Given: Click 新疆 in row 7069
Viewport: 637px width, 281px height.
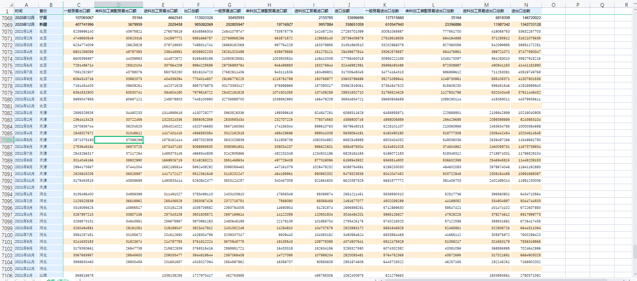Looking at the screenshot, I should (51, 24).
